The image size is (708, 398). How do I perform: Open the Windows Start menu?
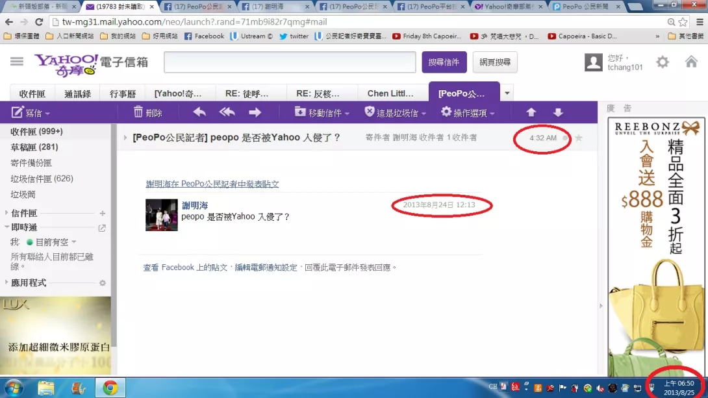pos(14,388)
